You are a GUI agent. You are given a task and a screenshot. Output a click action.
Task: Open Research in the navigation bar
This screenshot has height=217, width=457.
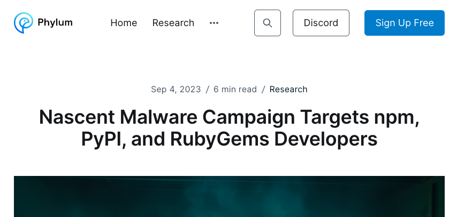pyautogui.click(x=173, y=23)
